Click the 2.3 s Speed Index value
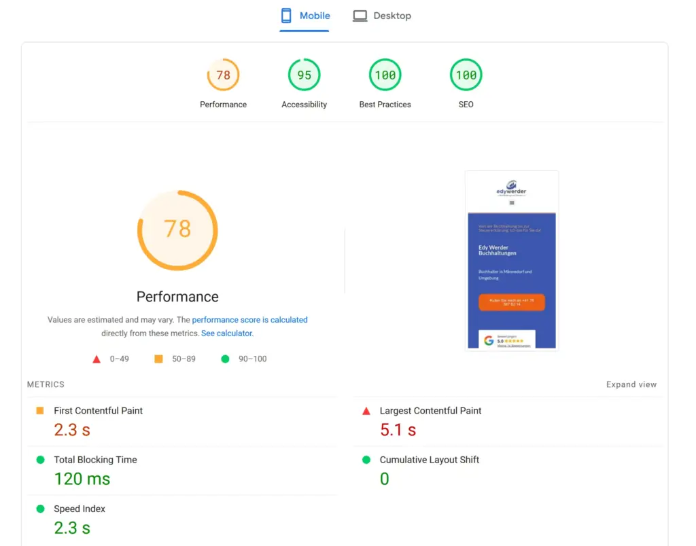Image resolution: width=696 pixels, height=546 pixels. (72, 528)
